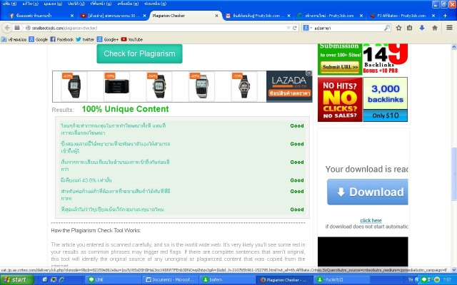The height and width of the screenshot is (285, 457).
Task: Click the Lazada ad logo banner
Action: 289,86
